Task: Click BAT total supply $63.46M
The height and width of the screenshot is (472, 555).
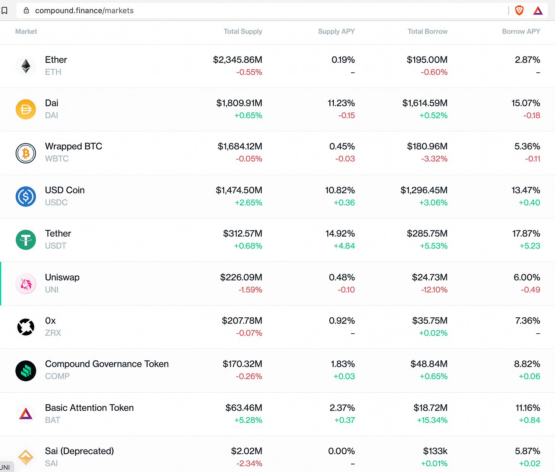Action: click(x=244, y=408)
